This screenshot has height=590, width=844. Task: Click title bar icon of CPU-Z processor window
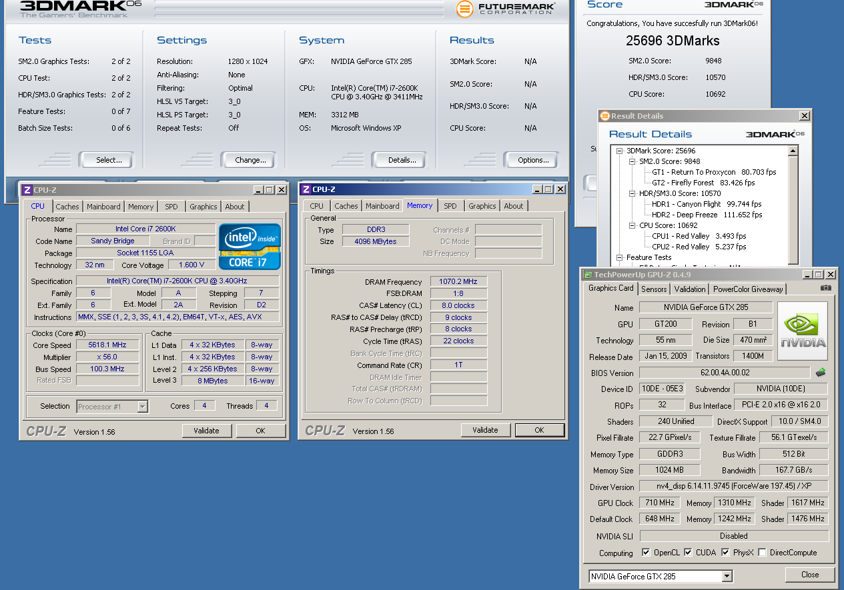pos(27,190)
